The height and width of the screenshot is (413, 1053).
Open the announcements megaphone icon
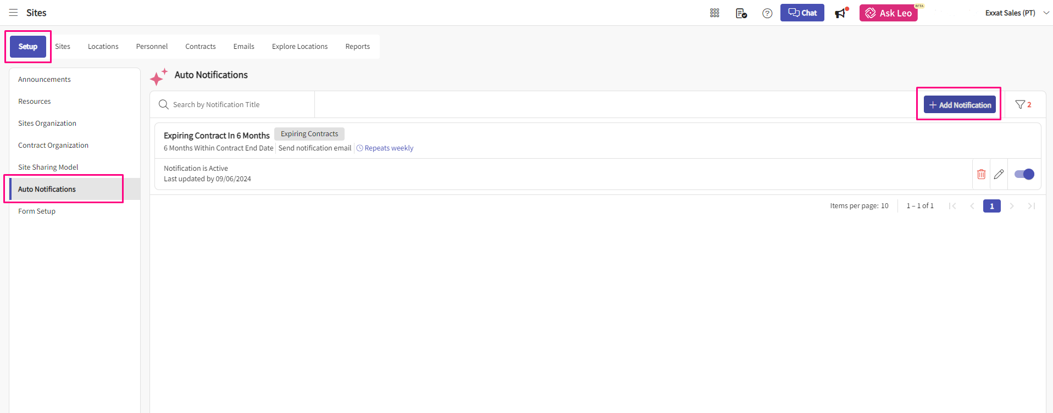coord(841,13)
